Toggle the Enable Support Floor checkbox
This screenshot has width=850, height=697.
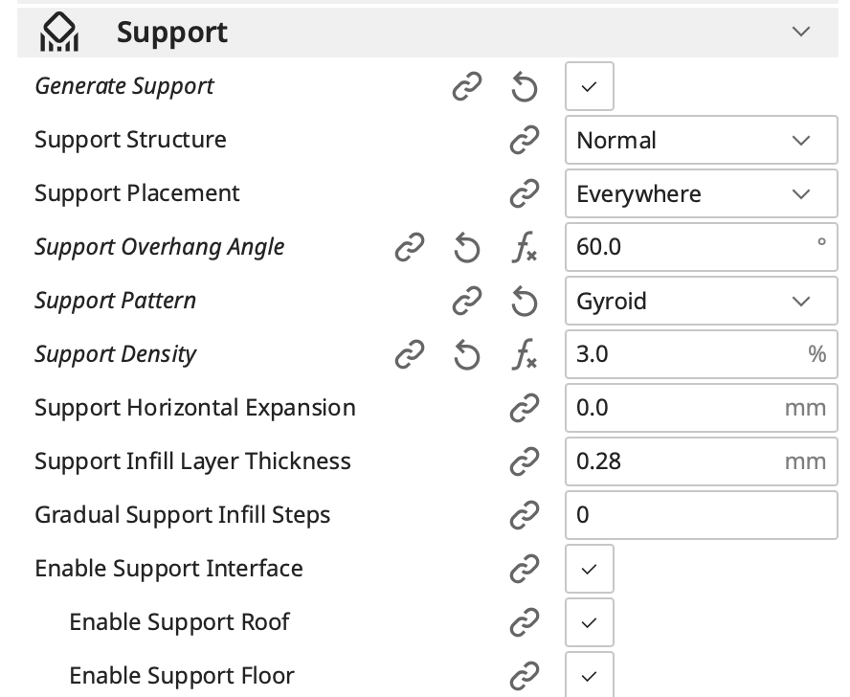click(589, 676)
